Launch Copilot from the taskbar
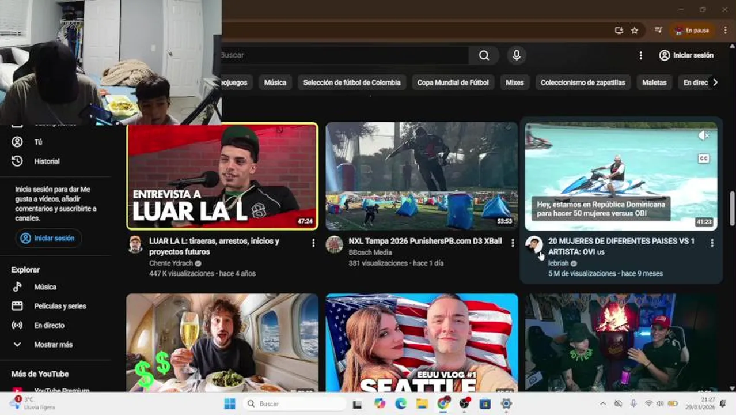Screen dimensions: 736x415 point(380,403)
